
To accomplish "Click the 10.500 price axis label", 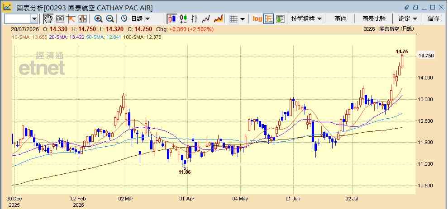I will [425, 186].
